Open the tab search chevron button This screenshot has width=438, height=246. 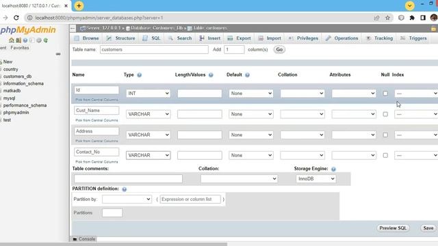(410, 5)
